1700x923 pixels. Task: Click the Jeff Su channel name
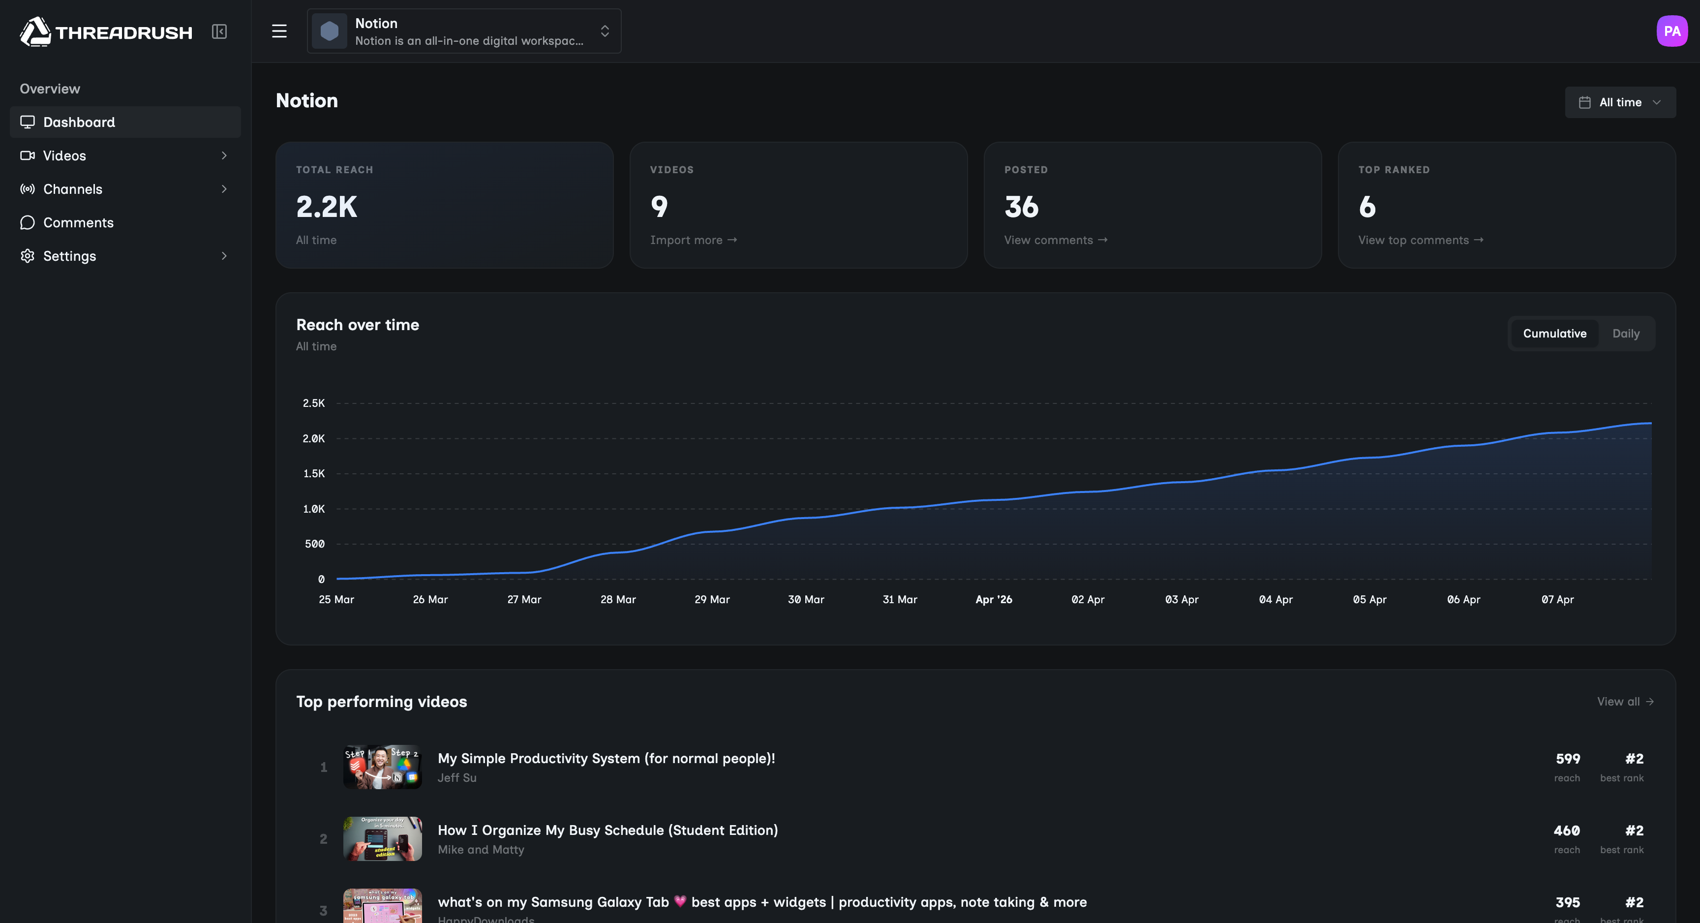(456, 778)
